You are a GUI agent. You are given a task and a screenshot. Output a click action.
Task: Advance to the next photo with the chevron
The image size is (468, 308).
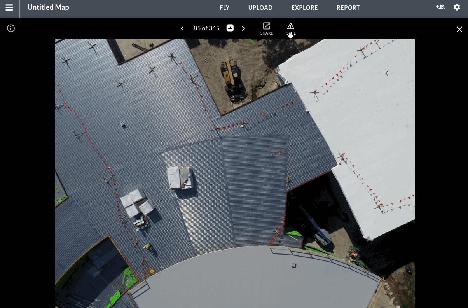(x=243, y=28)
